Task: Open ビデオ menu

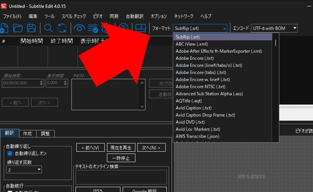Action: (x=98, y=16)
